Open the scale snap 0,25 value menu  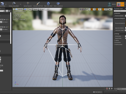[x=106, y=9]
